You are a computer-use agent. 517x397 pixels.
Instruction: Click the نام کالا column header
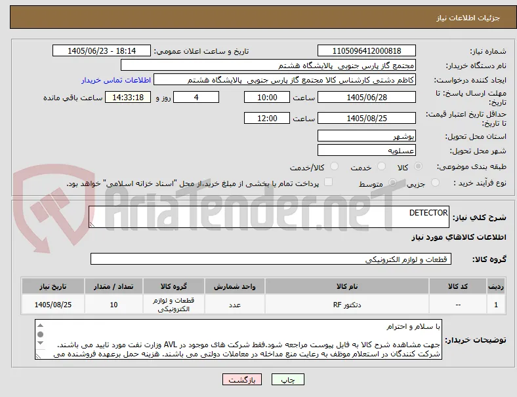coord(347,286)
